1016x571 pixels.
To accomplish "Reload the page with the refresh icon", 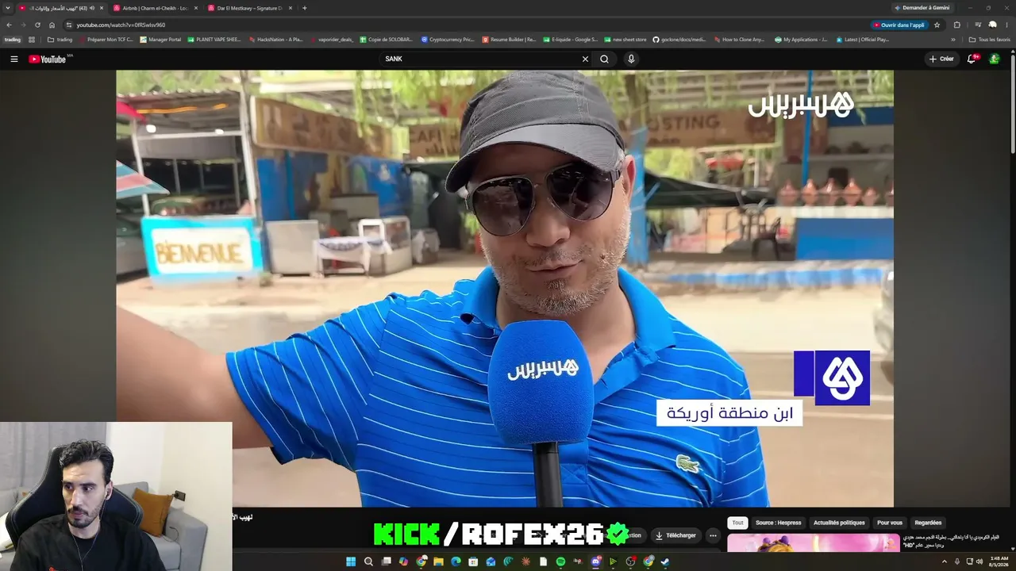I will [x=37, y=25].
